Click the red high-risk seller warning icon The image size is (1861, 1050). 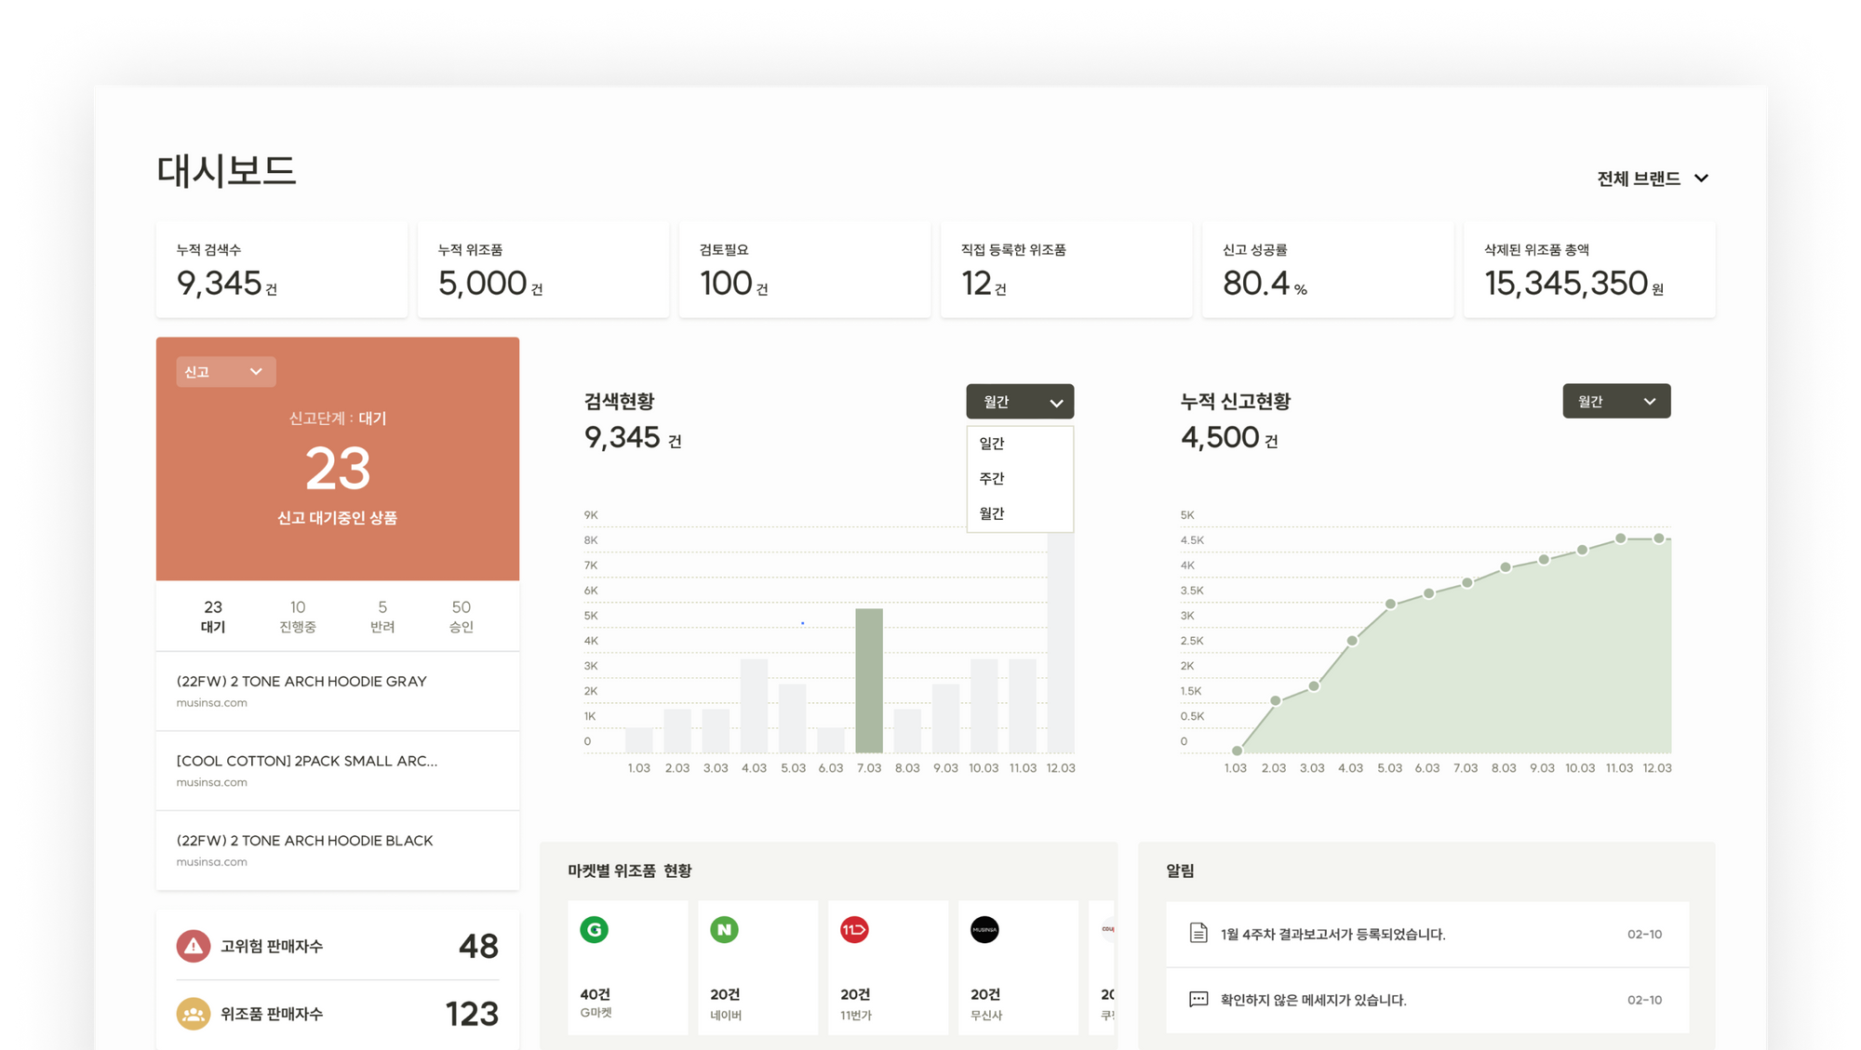point(194,946)
